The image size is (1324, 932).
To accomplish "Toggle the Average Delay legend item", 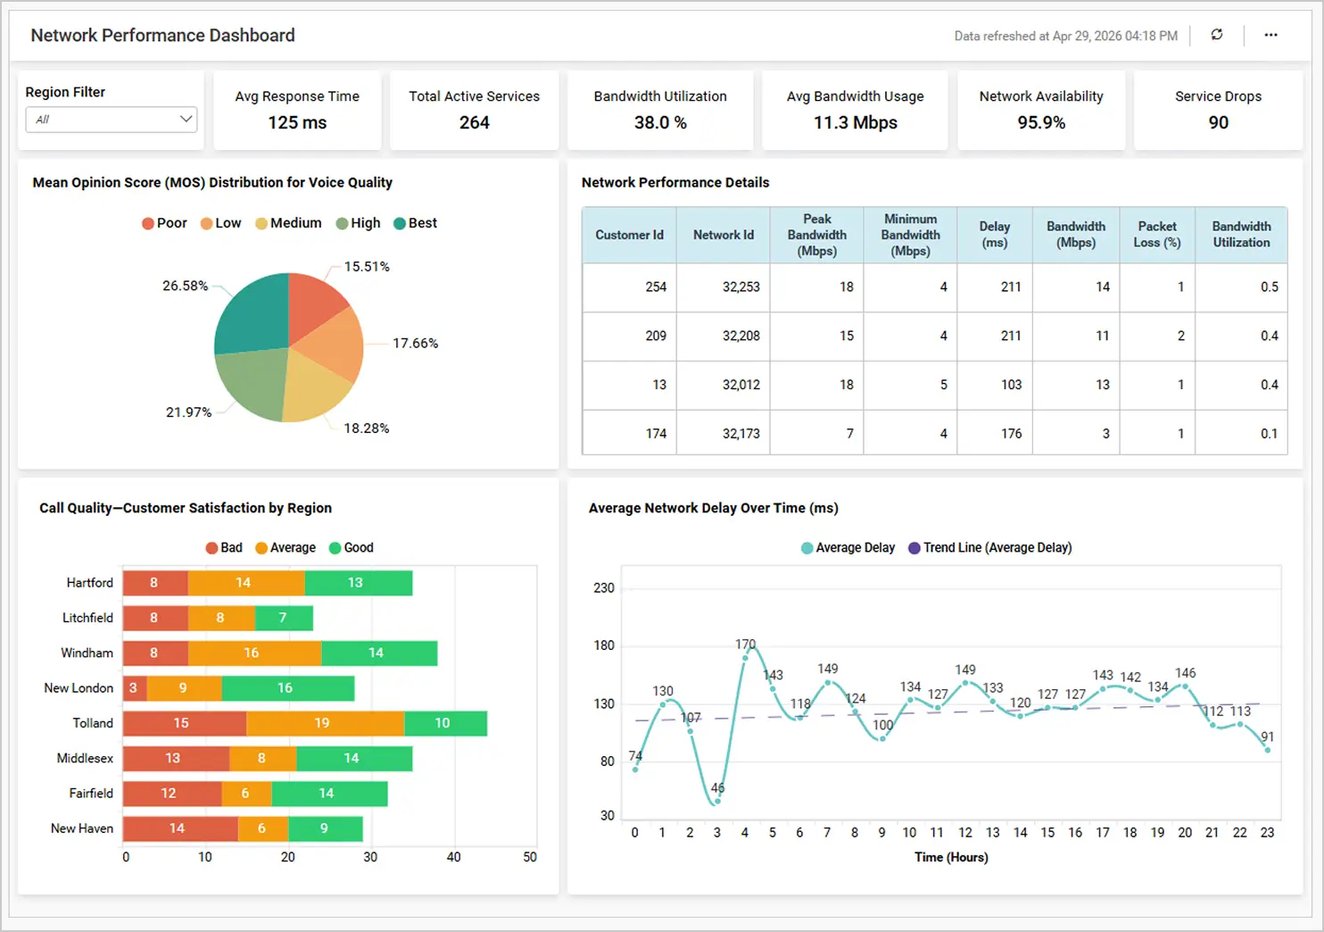I will [x=848, y=548].
